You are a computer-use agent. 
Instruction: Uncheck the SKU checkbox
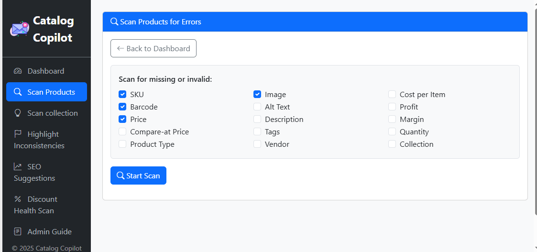[122, 95]
